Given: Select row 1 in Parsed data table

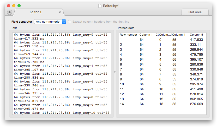Looking at the screenshot, I should 162,40.
